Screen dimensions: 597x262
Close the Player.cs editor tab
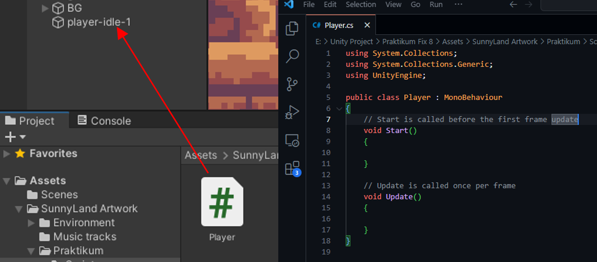click(367, 25)
